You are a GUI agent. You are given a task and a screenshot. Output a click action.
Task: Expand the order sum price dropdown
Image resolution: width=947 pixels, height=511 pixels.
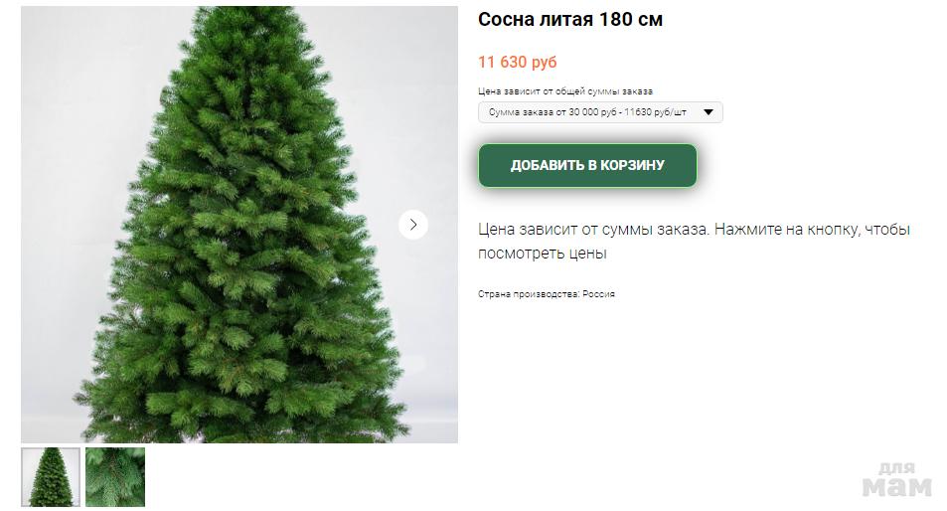coord(600,112)
